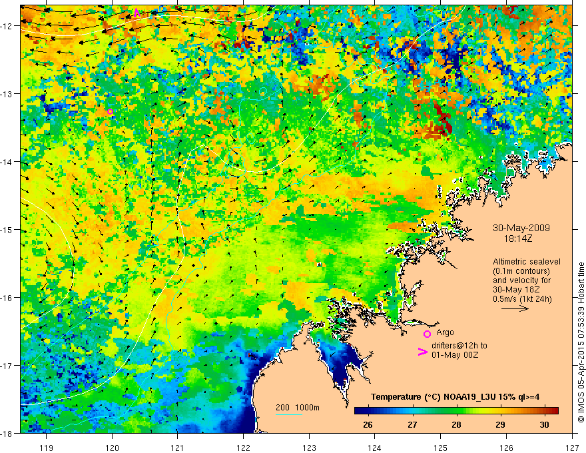
Task: Click the latitude label '-12'
Action: point(7,26)
